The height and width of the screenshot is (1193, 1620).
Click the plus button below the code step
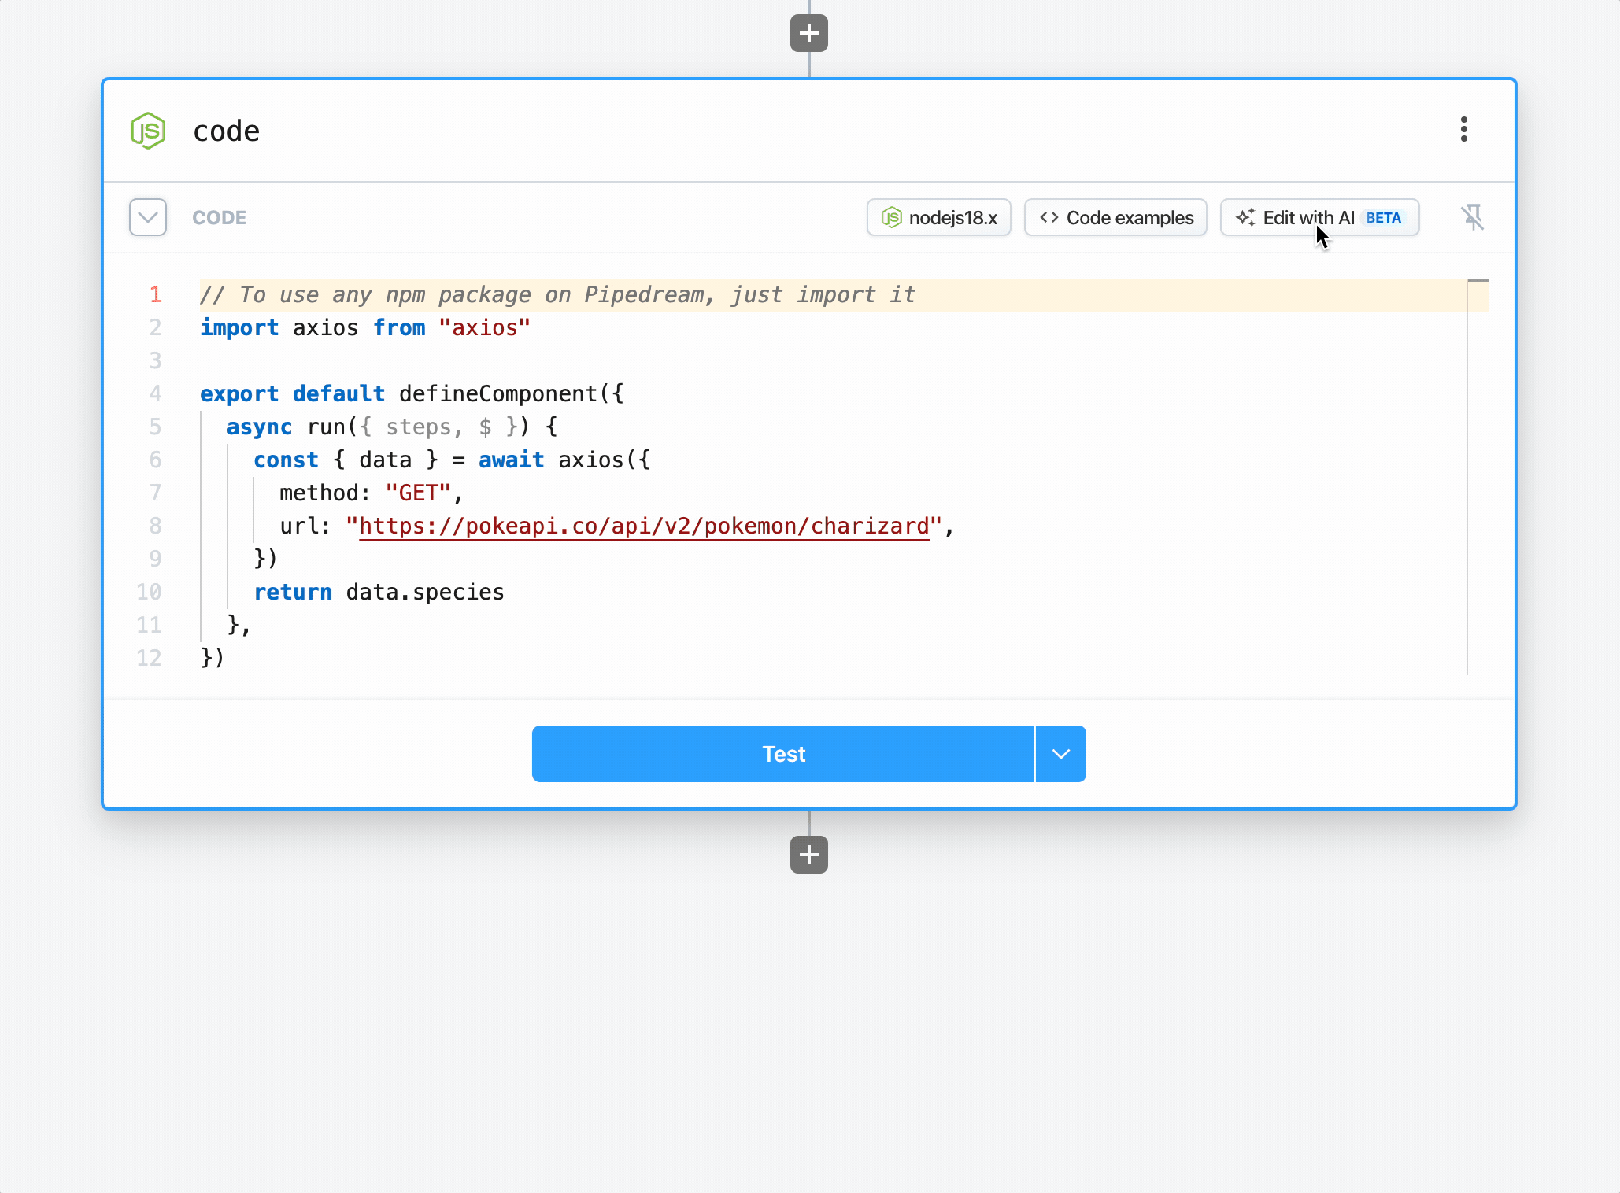point(809,855)
